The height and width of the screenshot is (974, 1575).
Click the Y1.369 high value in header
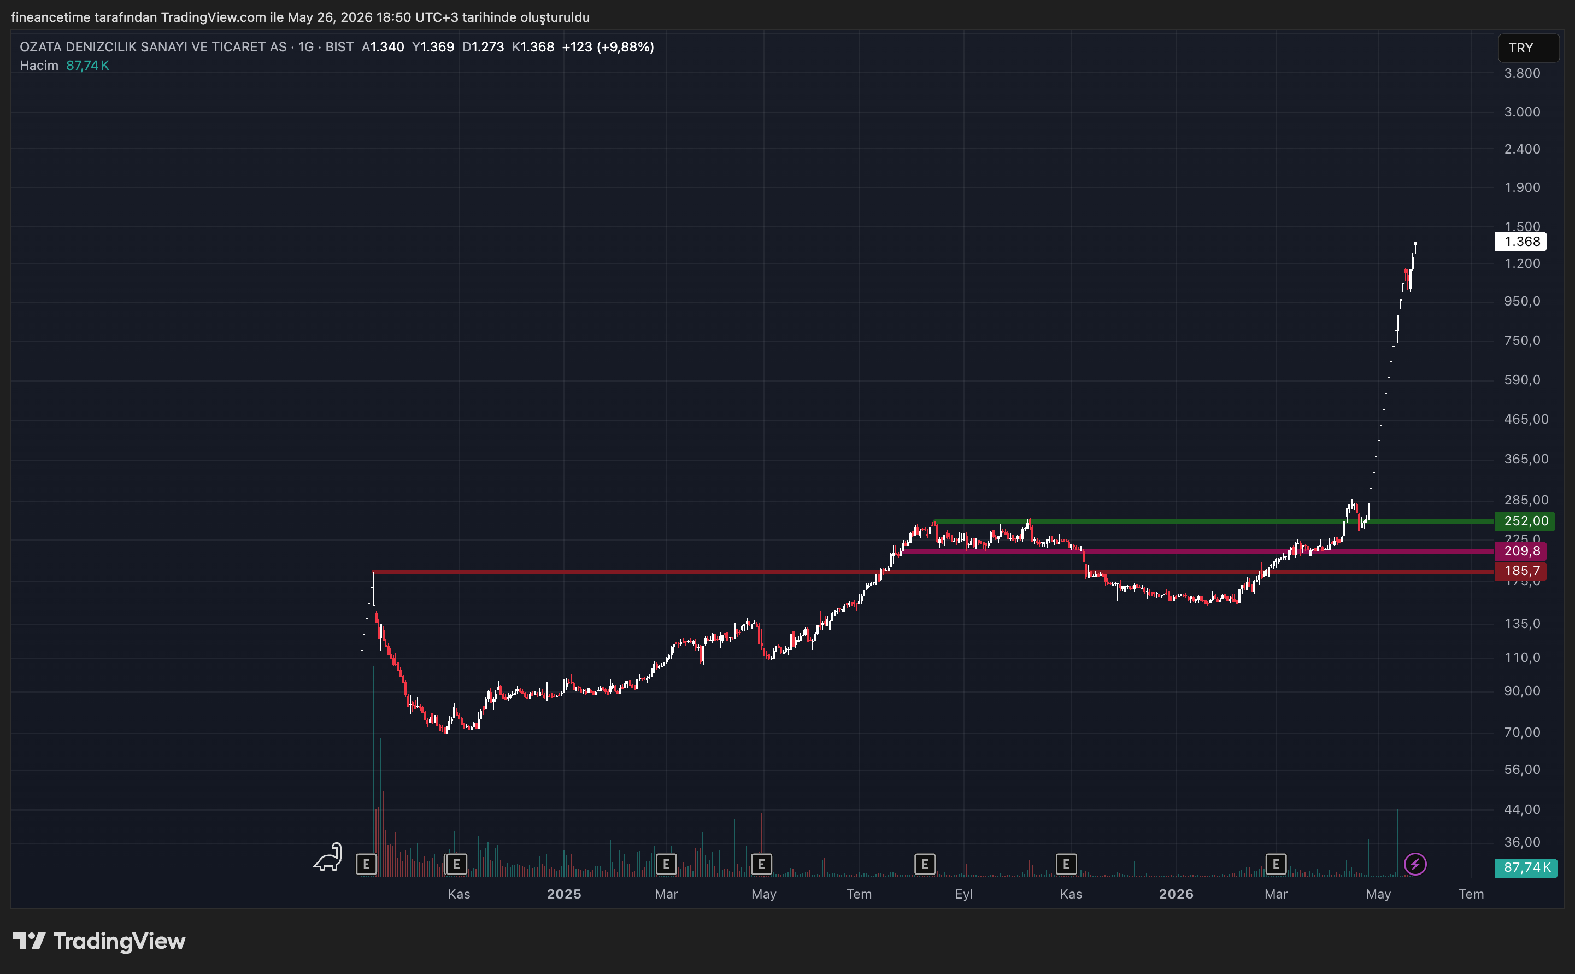click(433, 47)
